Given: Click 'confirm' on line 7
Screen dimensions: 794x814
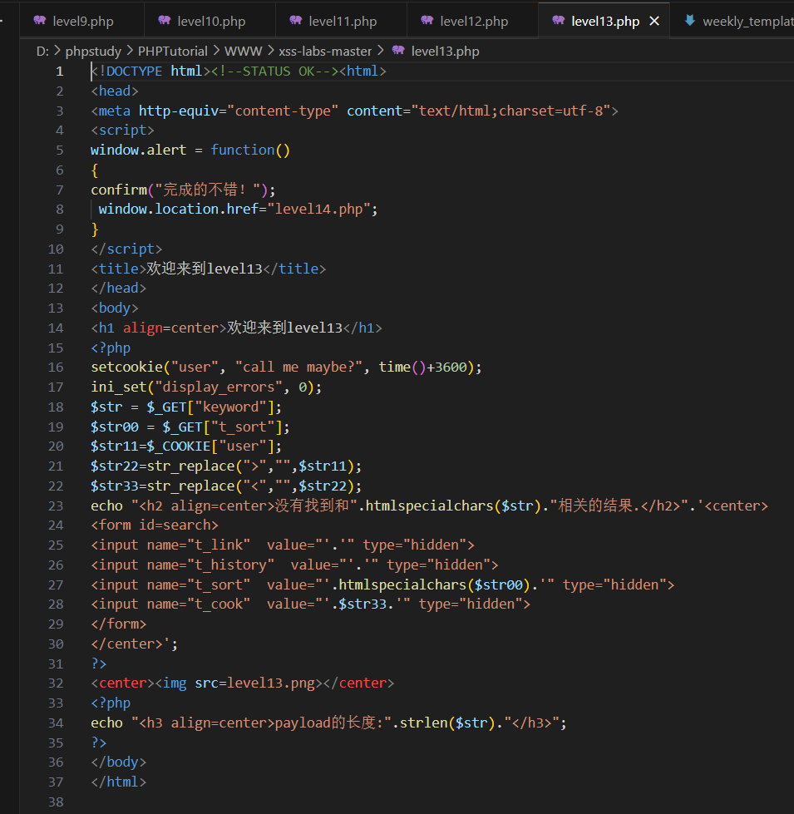Looking at the screenshot, I should [119, 190].
